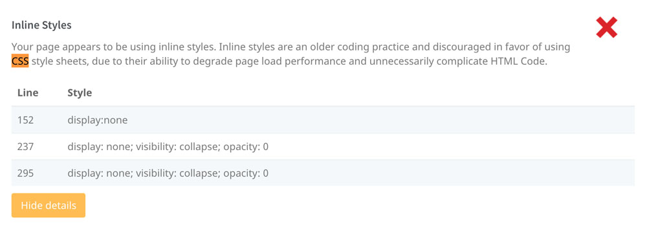Image resolution: width=647 pixels, height=242 pixels.
Task: Select line number 152 cell
Action: [x=25, y=120]
